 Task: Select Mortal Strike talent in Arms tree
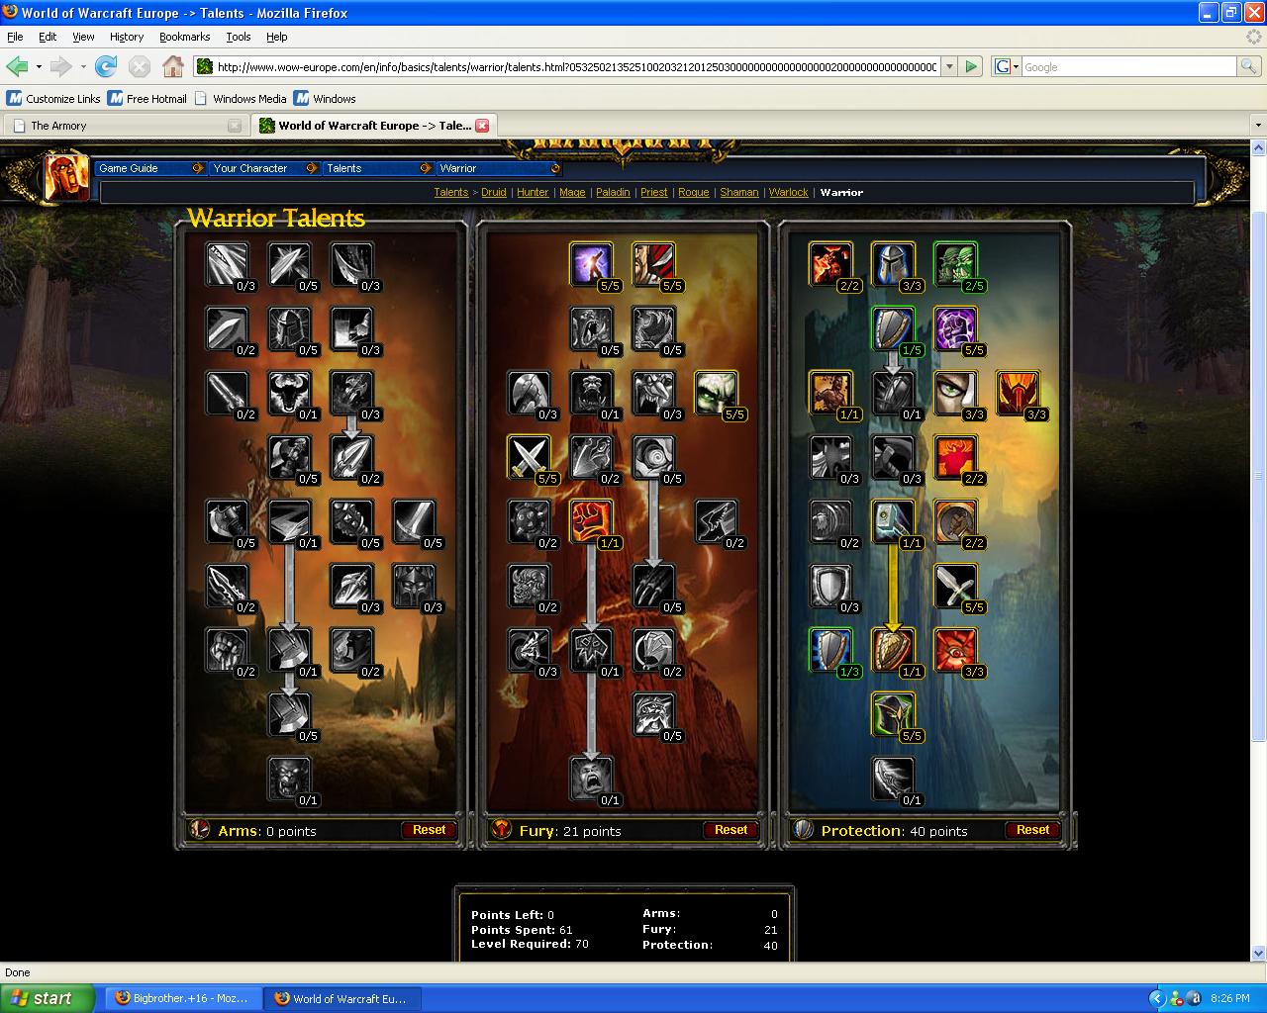click(x=290, y=650)
